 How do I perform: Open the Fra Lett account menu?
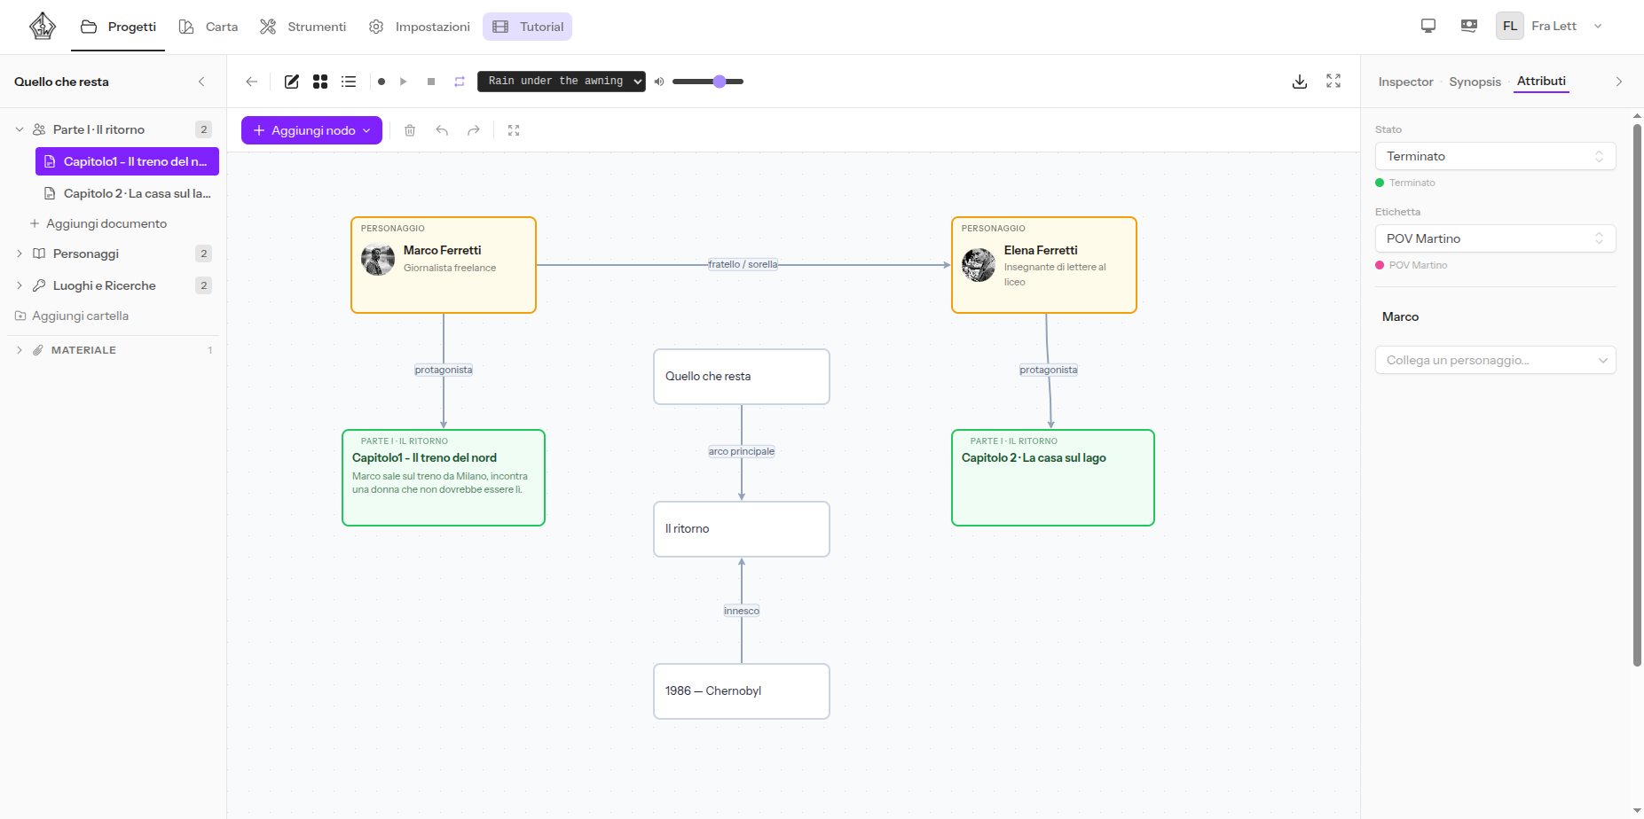(1550, 26)
